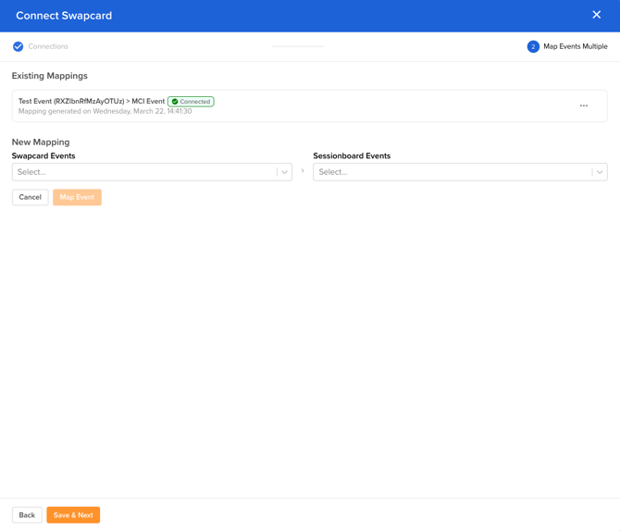
Task: Expand the Swapcard Events chevron arrow
Action: pyautogui.click(x=284, y=172)
